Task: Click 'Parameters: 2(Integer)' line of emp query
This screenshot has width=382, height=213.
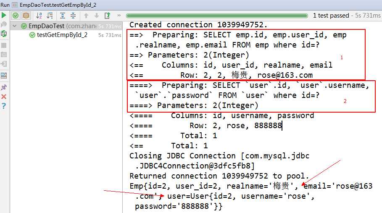Action: pyautogui.click(x=189, y=55)
